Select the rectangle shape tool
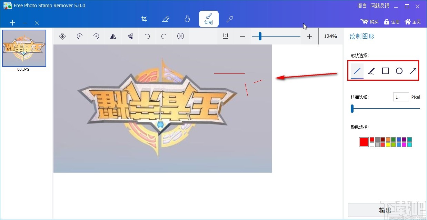 tap(385, 71)
